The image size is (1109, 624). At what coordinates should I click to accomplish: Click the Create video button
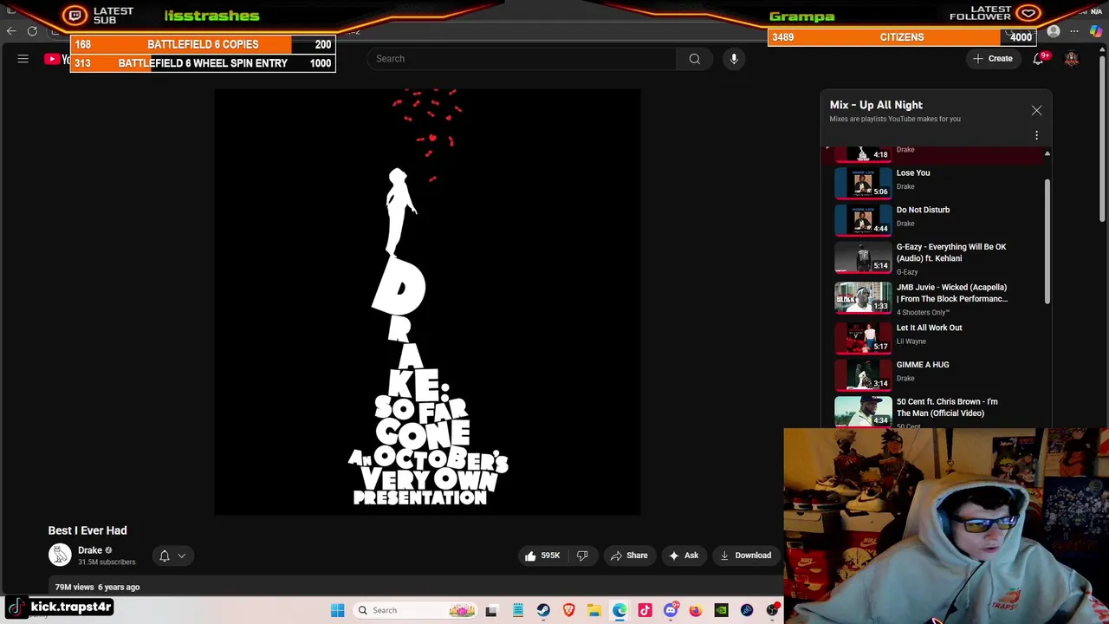coord(993,59)
